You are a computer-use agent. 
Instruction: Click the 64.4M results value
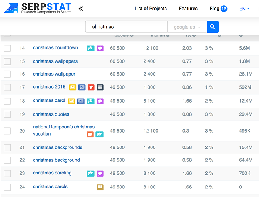tap(246, 160)
